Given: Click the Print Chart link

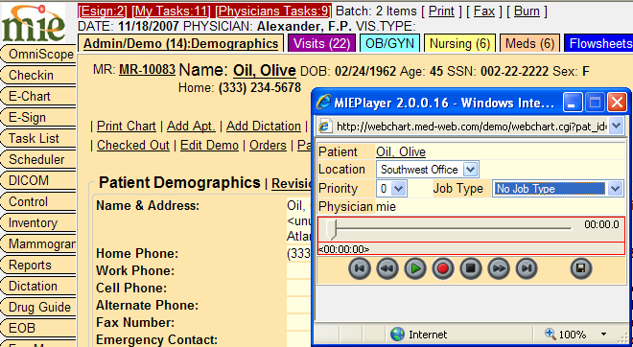Looking at the screenshot, I should pyautogui.click(x=127, y=127).
